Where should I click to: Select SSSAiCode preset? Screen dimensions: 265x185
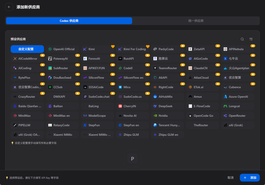(97, 87)
